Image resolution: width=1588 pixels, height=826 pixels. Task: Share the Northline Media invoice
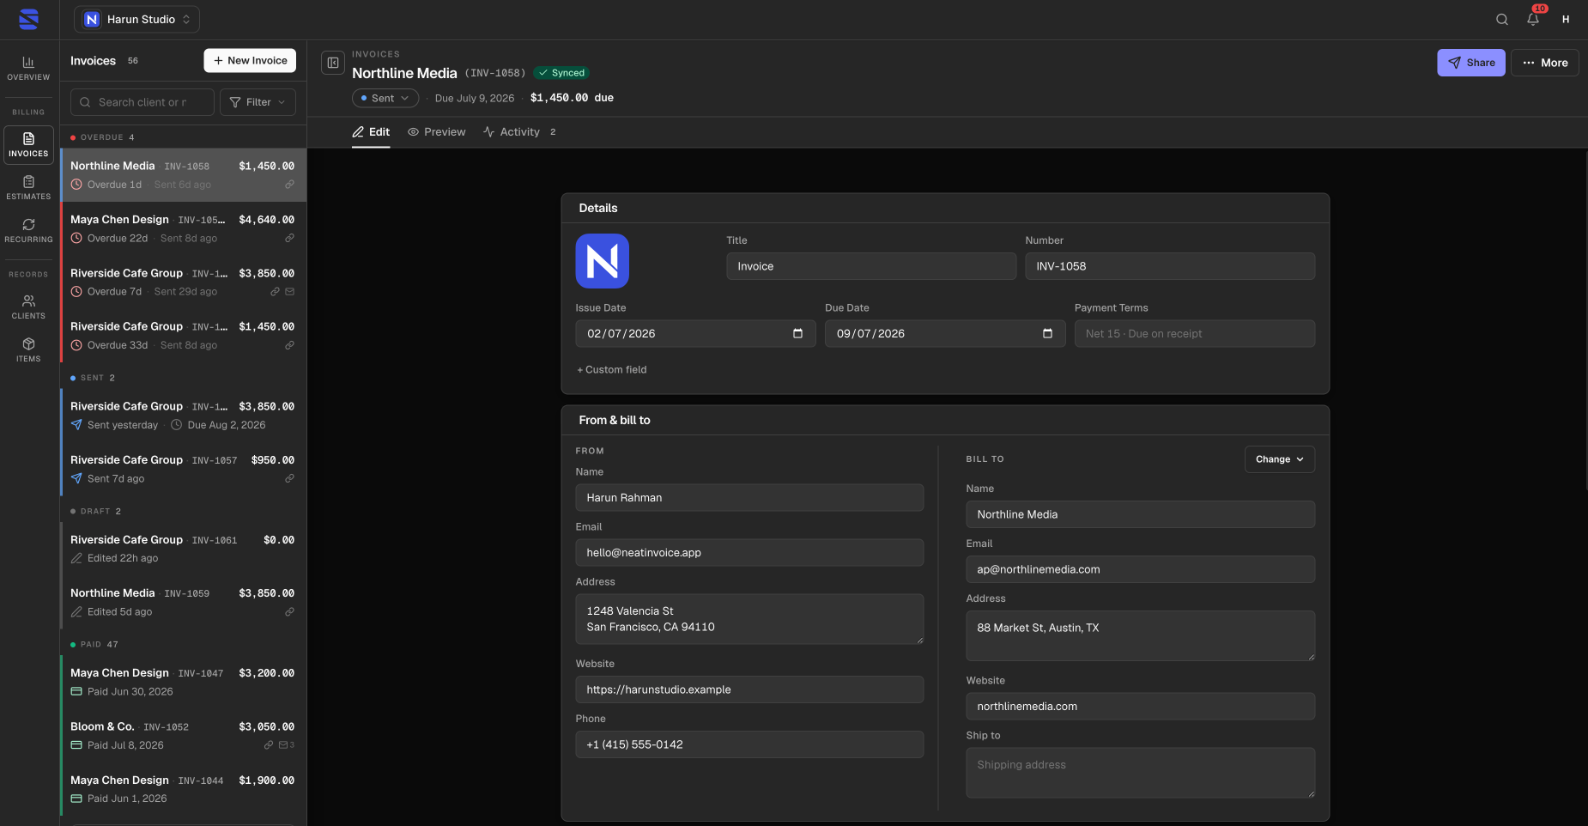tap(1471, 63)
